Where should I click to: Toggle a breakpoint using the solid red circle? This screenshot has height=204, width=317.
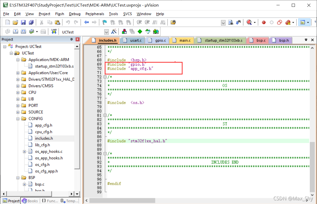click(264, 23)
